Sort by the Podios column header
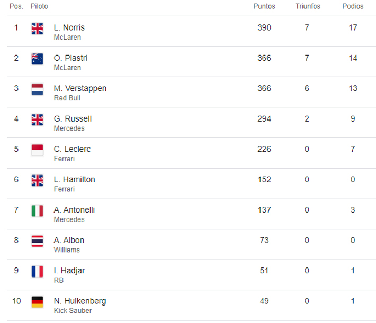The width and height of the screenshot is (376, 323). click(352, 7)
